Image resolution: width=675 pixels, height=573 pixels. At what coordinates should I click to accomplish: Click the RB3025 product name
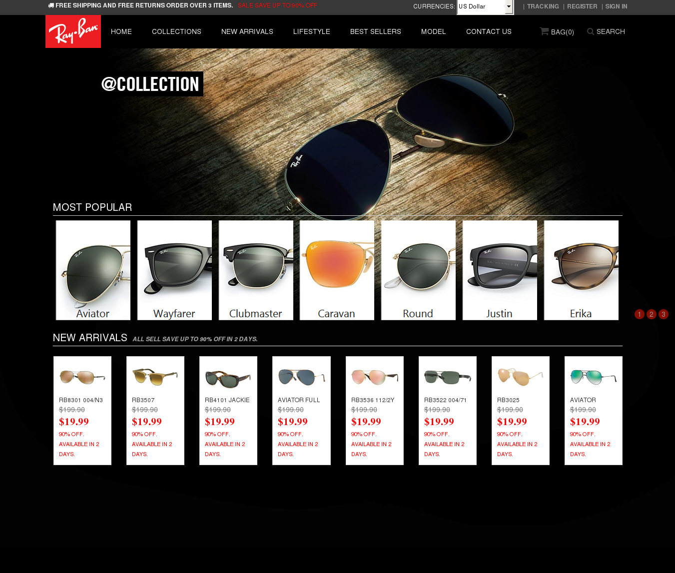coord(509,400)
